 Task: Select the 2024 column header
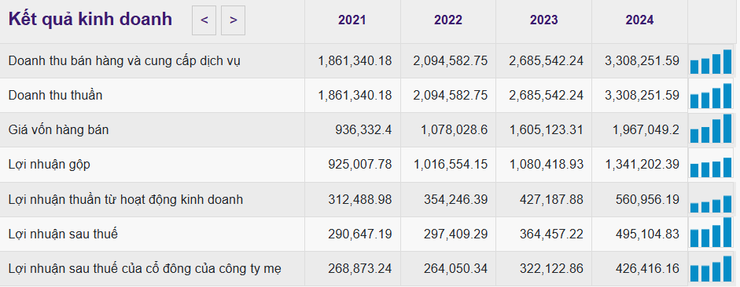(639, 20)
